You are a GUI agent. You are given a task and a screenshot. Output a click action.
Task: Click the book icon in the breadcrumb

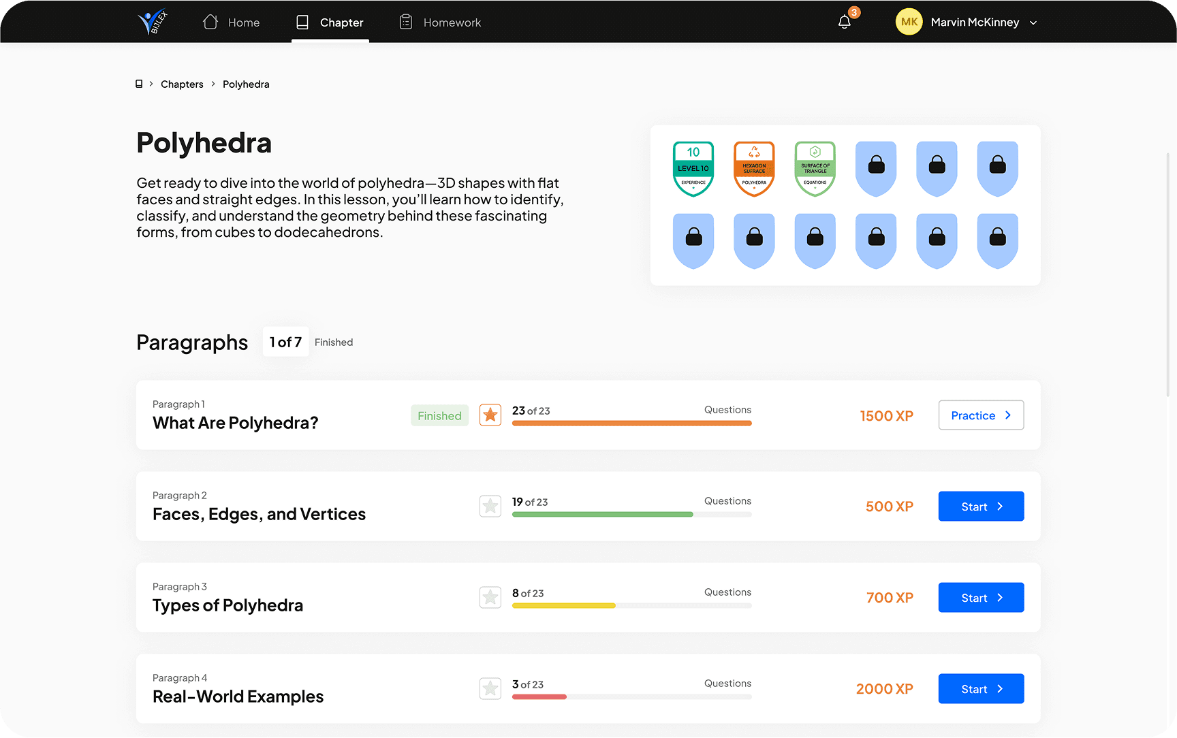click(139, 84)
